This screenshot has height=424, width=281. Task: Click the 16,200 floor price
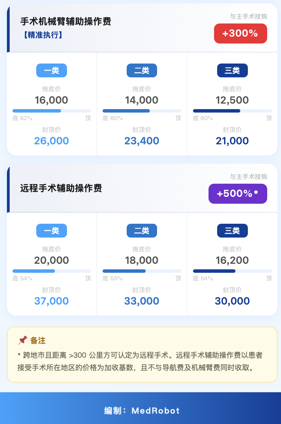[232, 260]
